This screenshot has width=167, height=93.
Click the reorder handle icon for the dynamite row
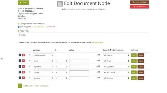[20, 66]
